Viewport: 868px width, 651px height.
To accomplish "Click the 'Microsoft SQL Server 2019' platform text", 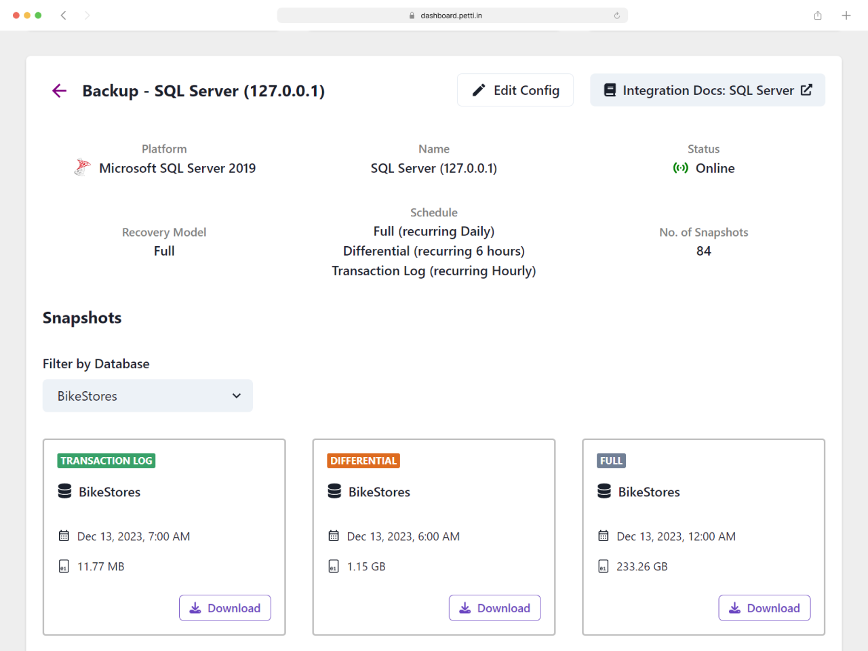I will pyautogui.click(x=178, y=168).
